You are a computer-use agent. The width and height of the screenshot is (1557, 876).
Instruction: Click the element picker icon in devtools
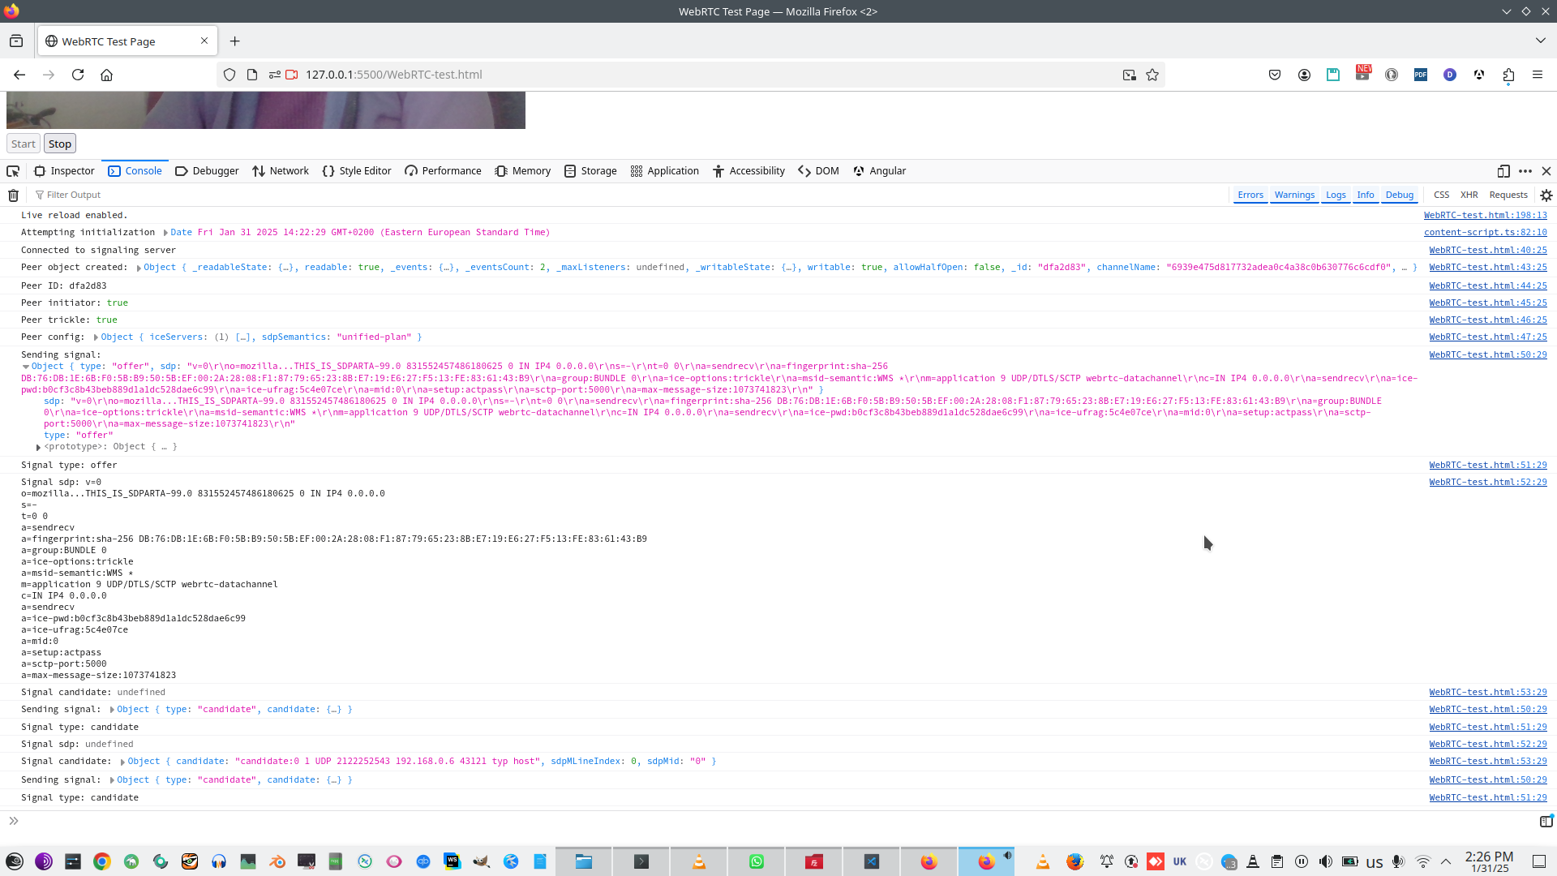pos(13,171)
